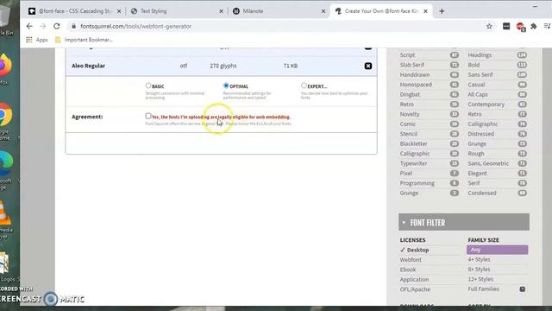Open the Condensed tag

482,194
